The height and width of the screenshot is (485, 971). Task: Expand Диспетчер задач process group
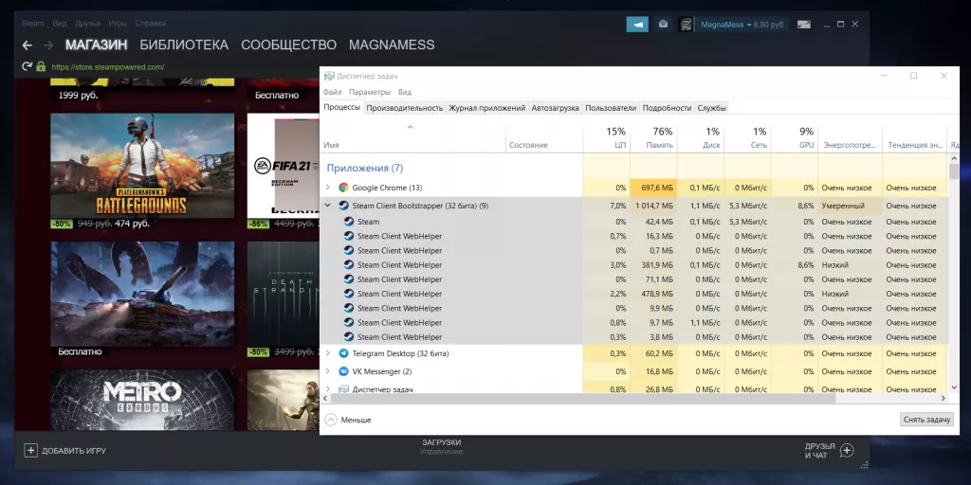click(327, 389)
